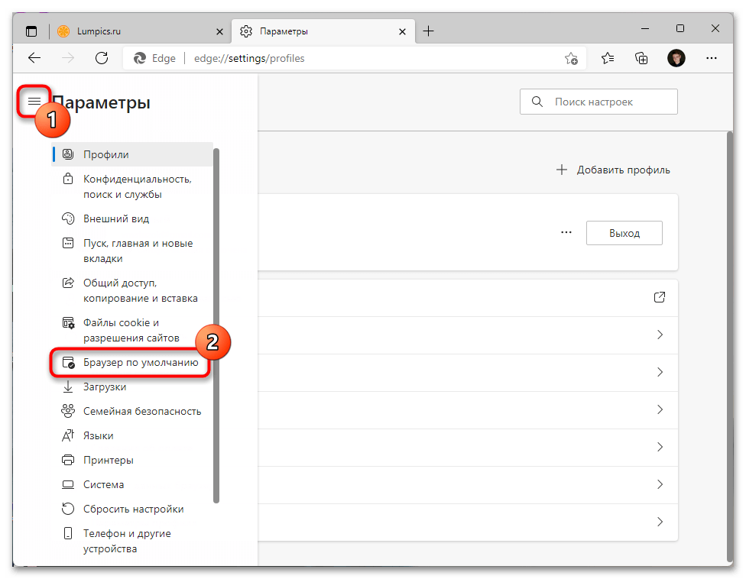Screen dimensions: 746x579
Task: Add page to favorites star icon
Action: [571, 58]
